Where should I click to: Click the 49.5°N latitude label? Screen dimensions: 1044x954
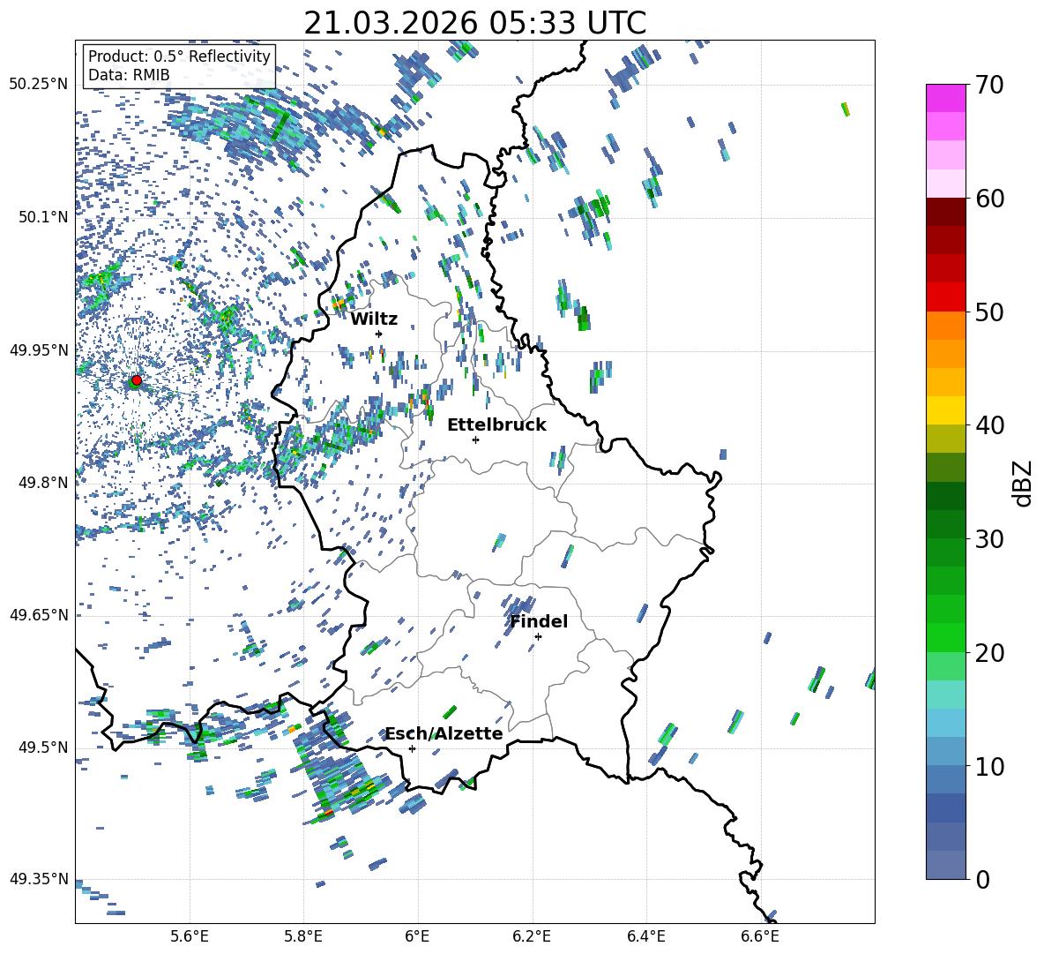pos(42,747)
